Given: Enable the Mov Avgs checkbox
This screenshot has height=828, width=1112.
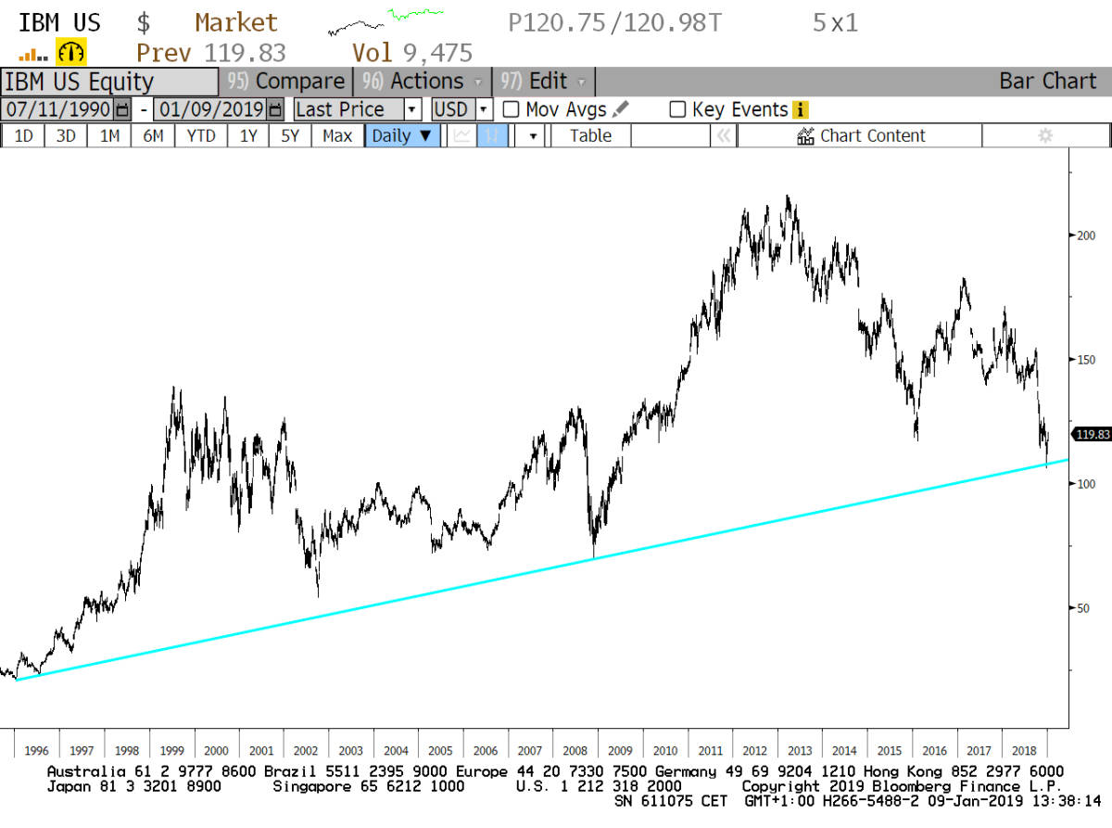Looking at the screenshot, I should click(511, 109).
